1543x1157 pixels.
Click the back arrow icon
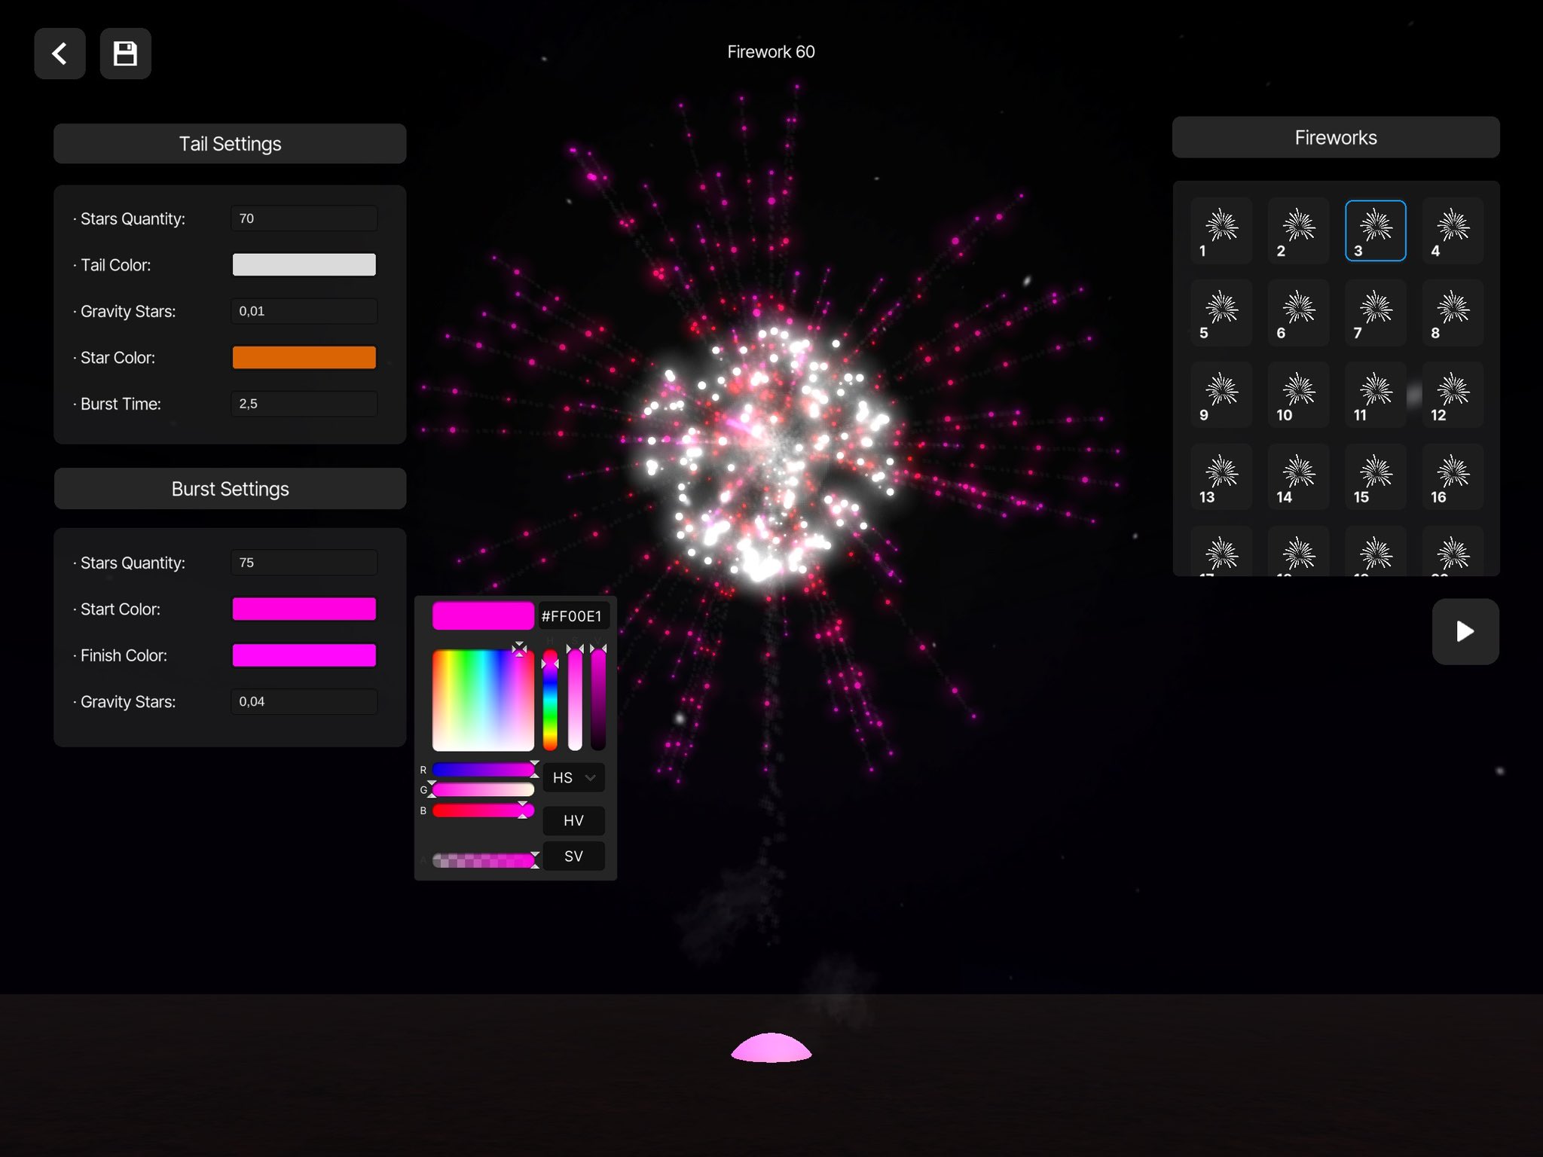[x=60, y=53]
